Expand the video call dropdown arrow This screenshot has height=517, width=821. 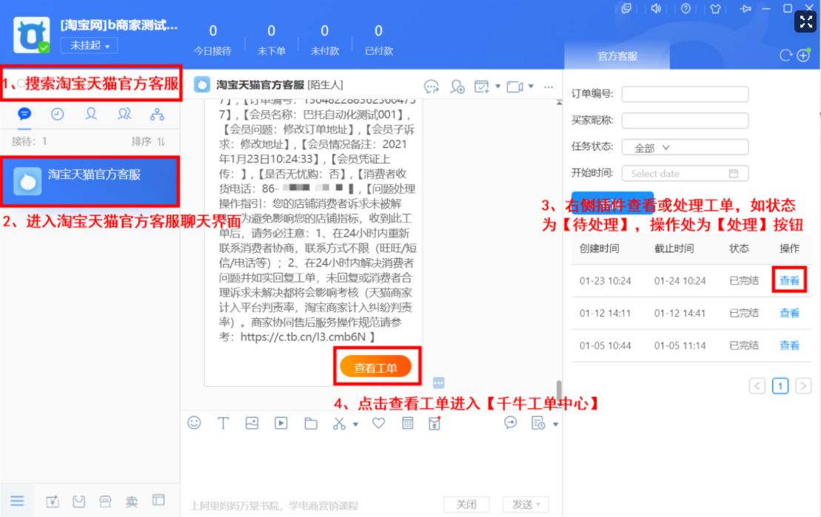531,87
